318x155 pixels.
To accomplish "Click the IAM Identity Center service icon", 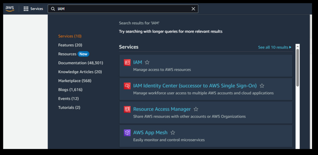I will point(127,86).
